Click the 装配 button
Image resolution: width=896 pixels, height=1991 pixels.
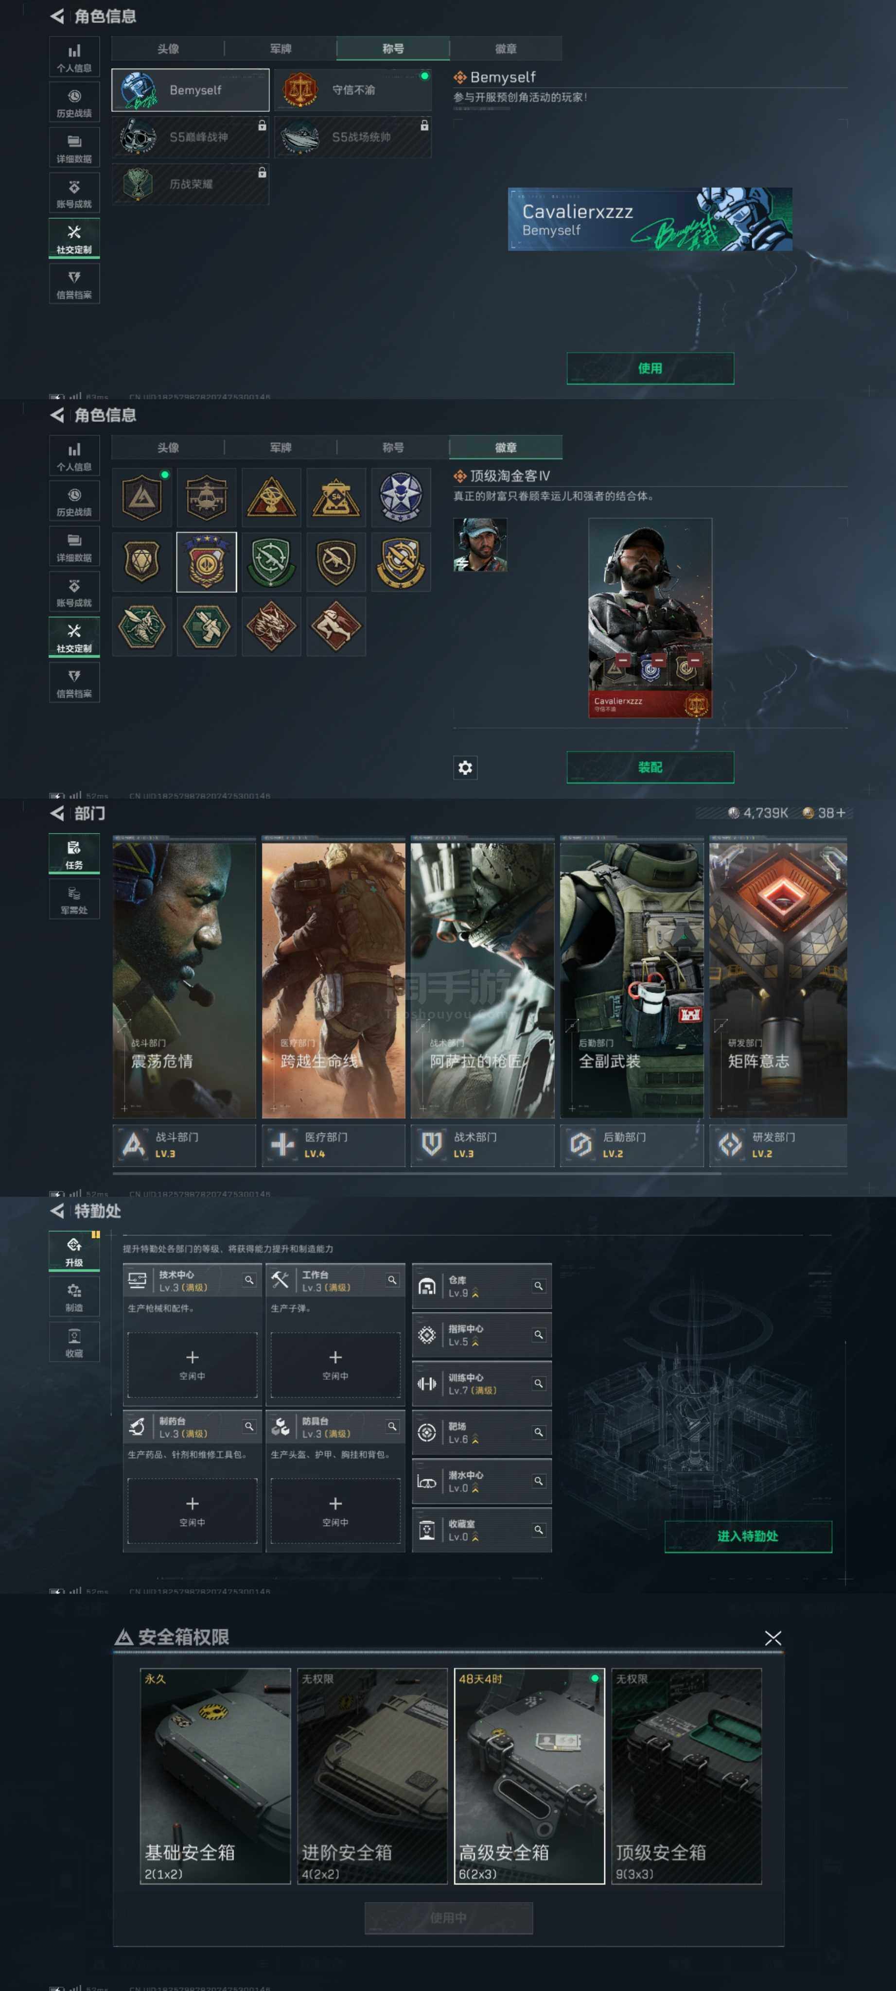(x=650, y=767)
